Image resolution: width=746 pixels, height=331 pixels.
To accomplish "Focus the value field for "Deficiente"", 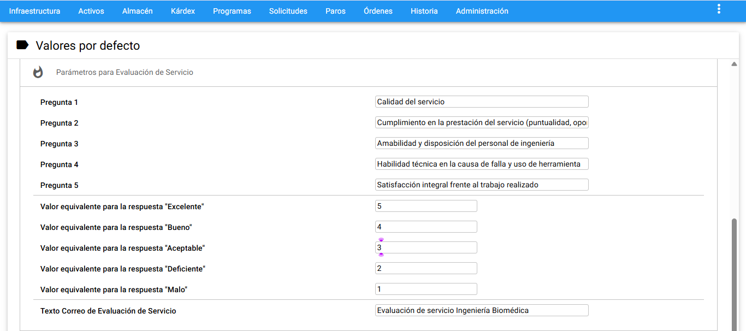I will pyautogui.click(x=426, y=268).
